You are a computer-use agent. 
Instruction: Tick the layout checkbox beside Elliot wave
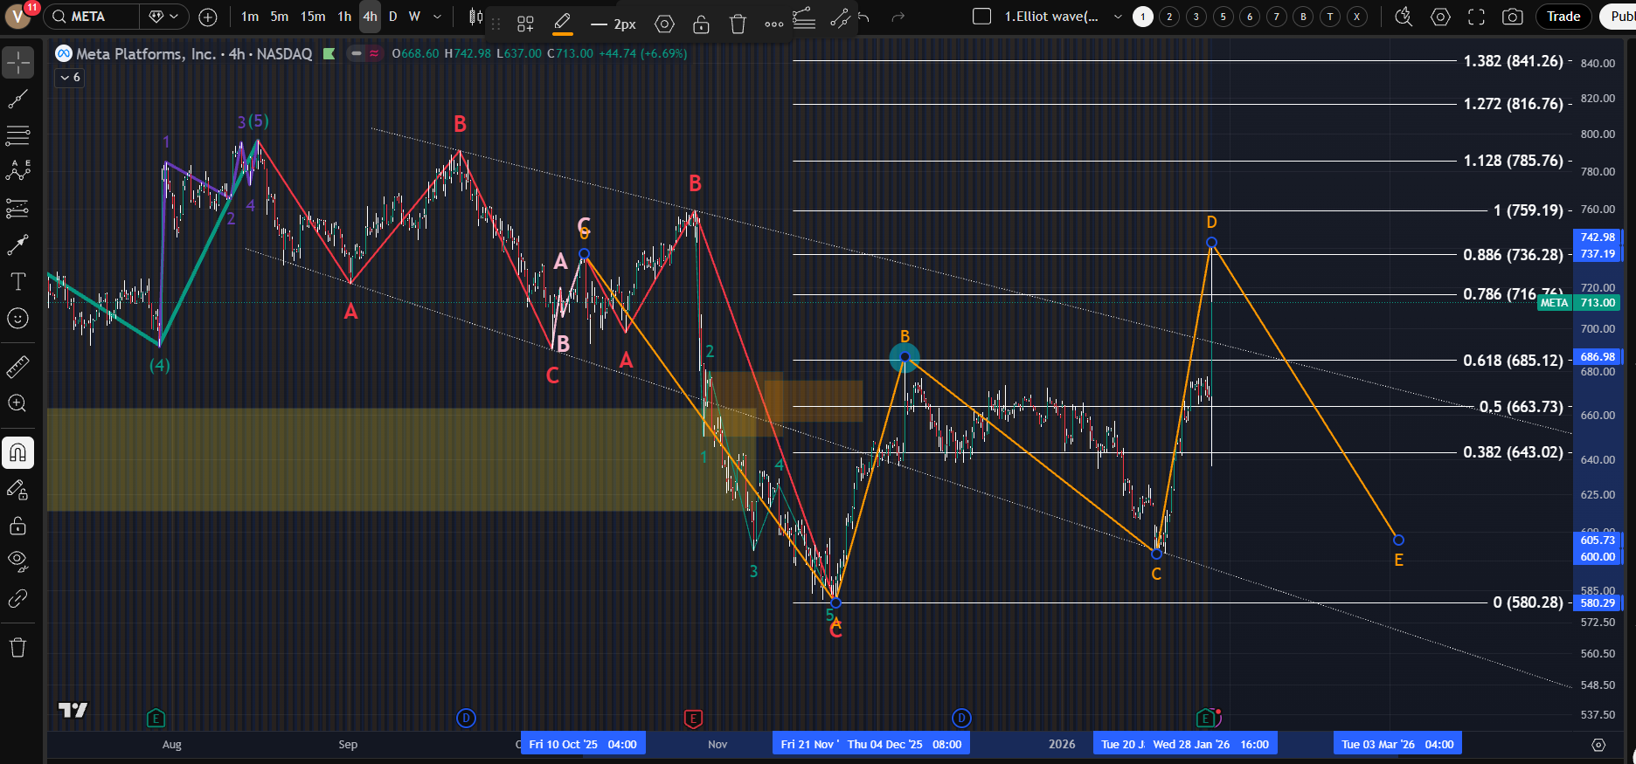pyautogui.click(x=981, y=17)
